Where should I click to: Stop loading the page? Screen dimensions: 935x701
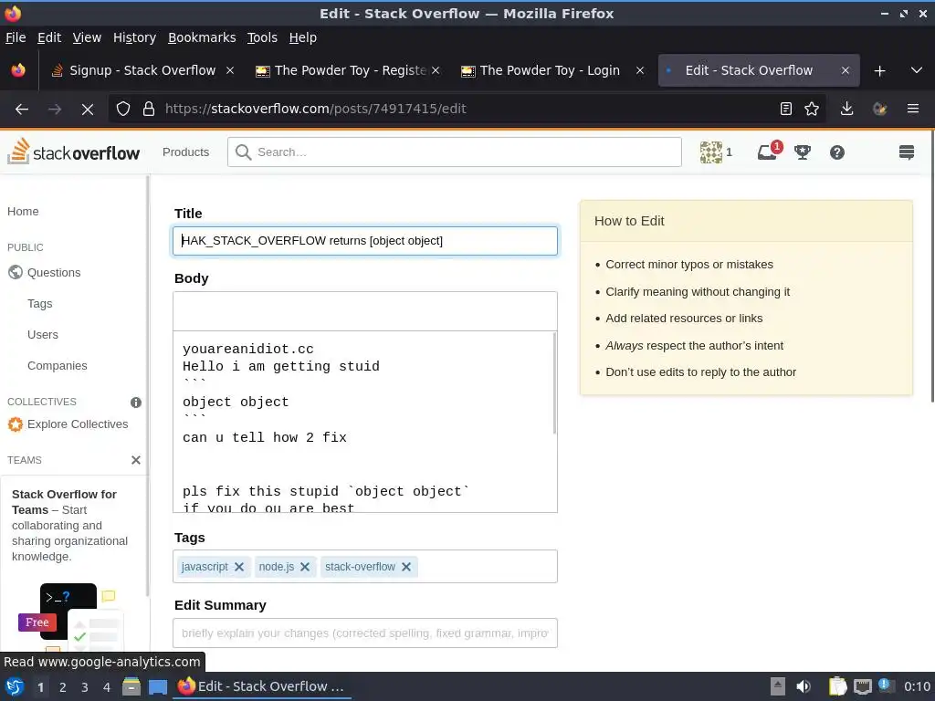tap(87, 110)
